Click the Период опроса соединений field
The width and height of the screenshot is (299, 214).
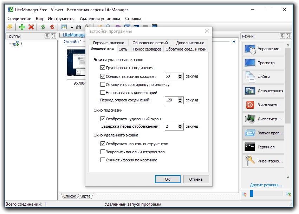click(171, 100)
